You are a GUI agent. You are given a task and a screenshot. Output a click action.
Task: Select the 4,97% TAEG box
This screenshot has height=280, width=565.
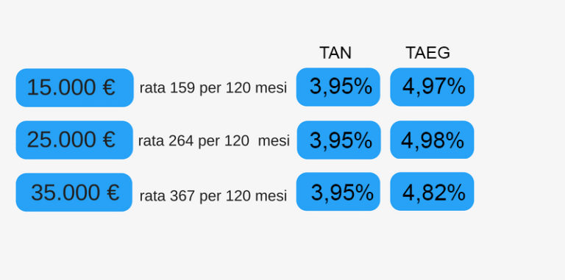tap(432, 87)
